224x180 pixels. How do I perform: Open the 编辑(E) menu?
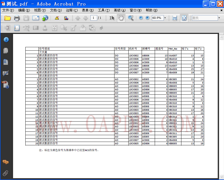point(24,10)
